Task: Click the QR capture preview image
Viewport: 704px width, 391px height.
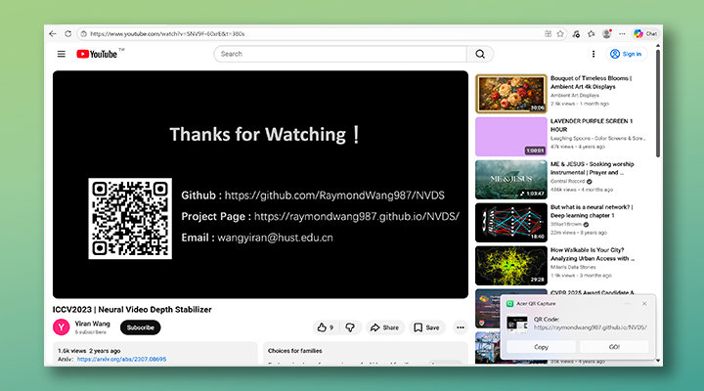Action: [x=517, y=324]
